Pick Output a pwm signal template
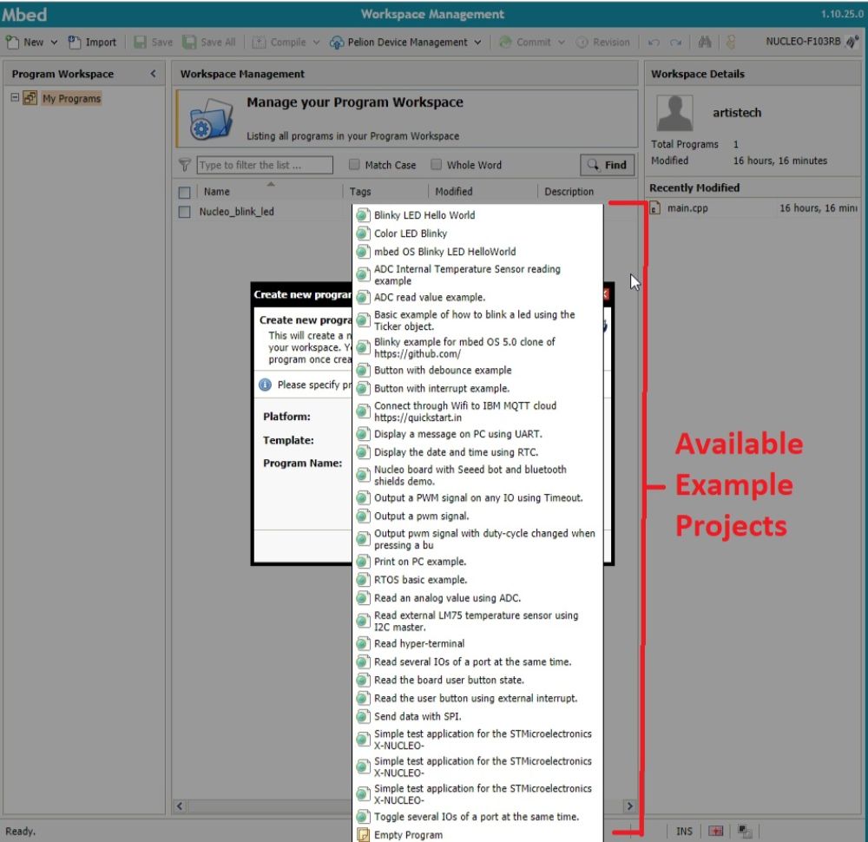This screenshot has width=868, height=842. tap(477, 516)
